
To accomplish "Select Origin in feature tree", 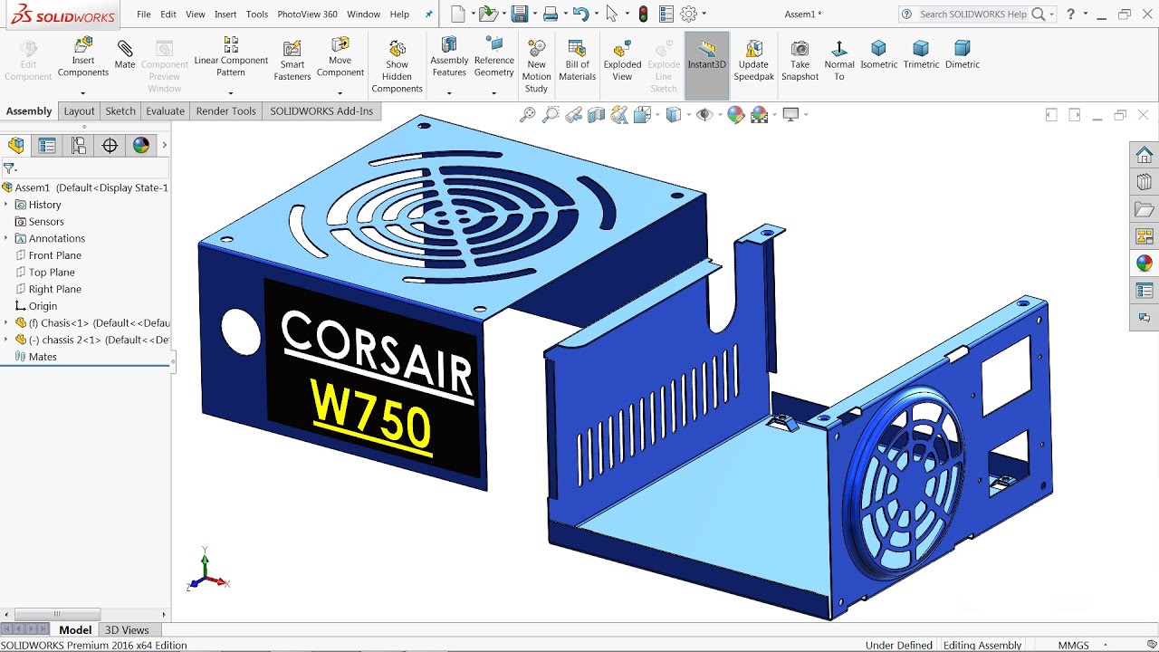I will 43,306.
